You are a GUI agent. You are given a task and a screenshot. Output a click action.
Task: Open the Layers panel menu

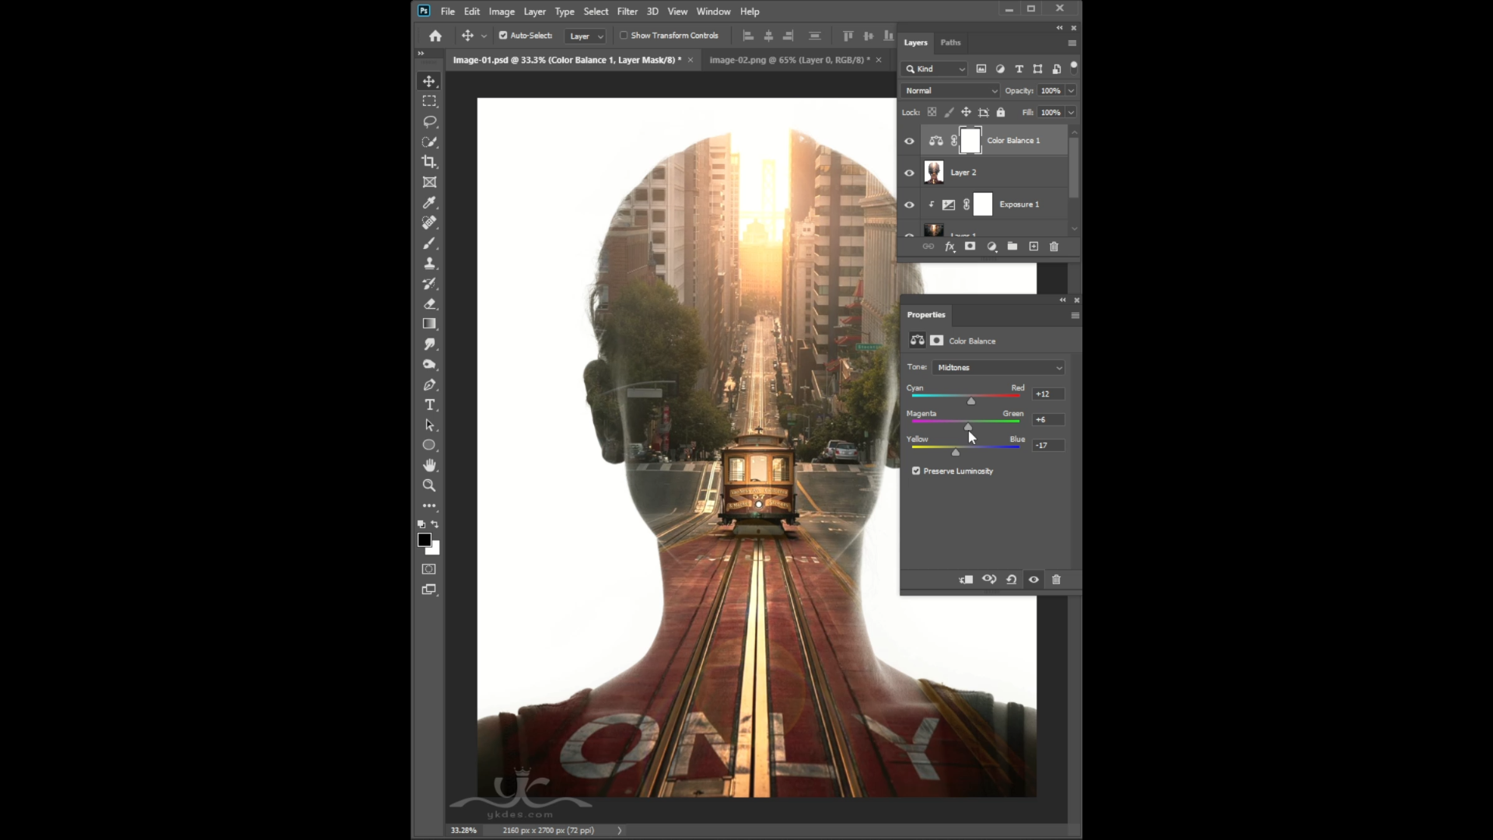pos(1072,43)
